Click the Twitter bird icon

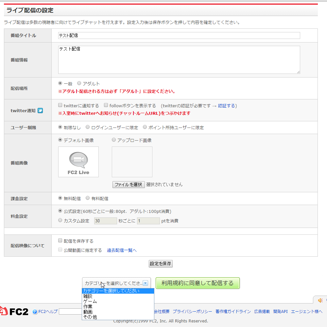40,111
